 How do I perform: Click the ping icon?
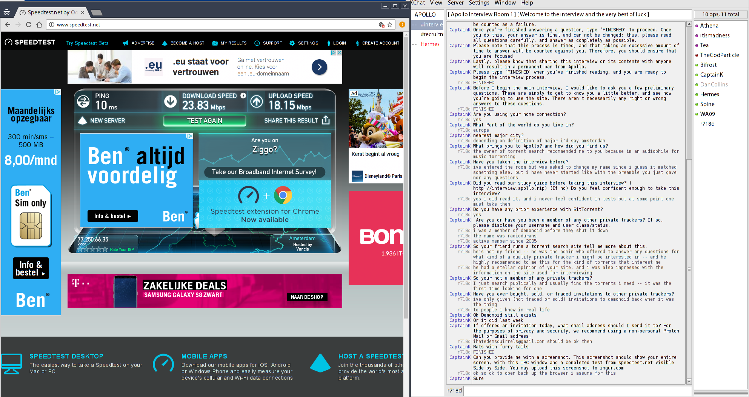click(83, 101)
